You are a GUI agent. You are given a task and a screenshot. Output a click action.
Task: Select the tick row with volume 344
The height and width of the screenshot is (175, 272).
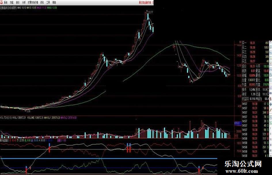[x=255, y=112]
